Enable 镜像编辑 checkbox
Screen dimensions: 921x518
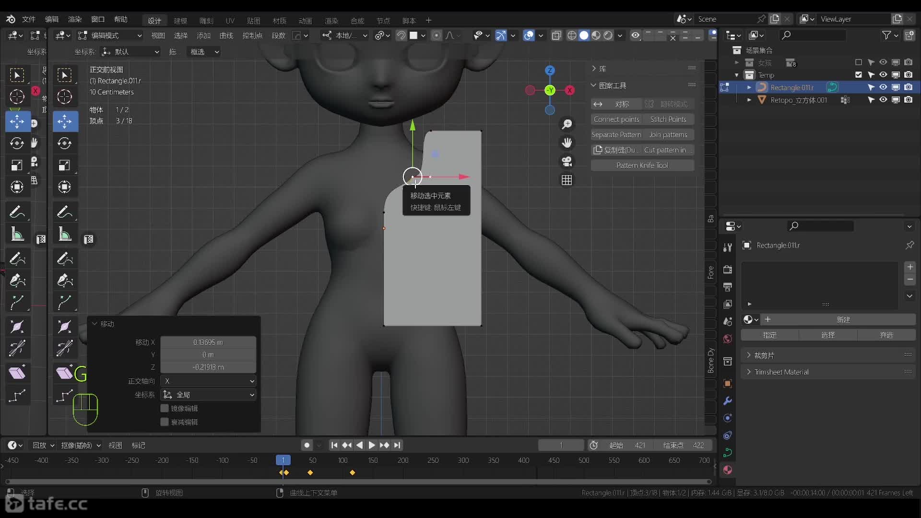tap(165, 408)
